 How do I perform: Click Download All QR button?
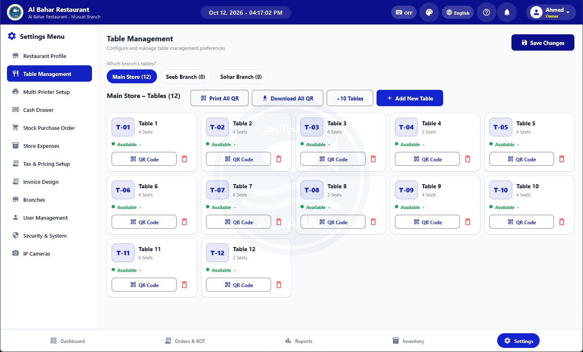[x=287, y=98]
